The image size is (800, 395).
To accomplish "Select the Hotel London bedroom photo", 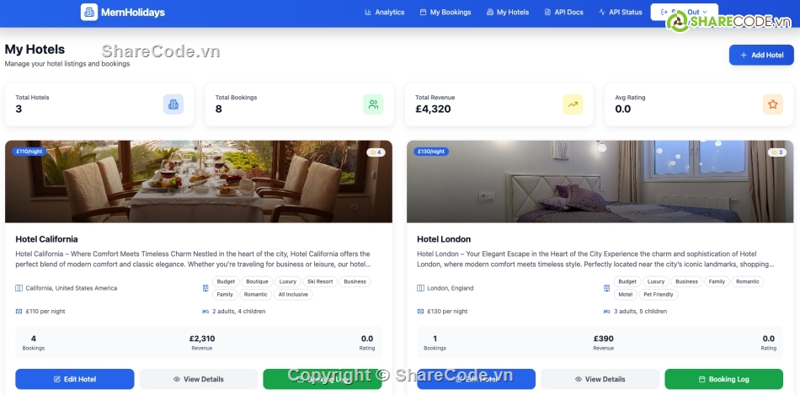I will coord(600,182).
